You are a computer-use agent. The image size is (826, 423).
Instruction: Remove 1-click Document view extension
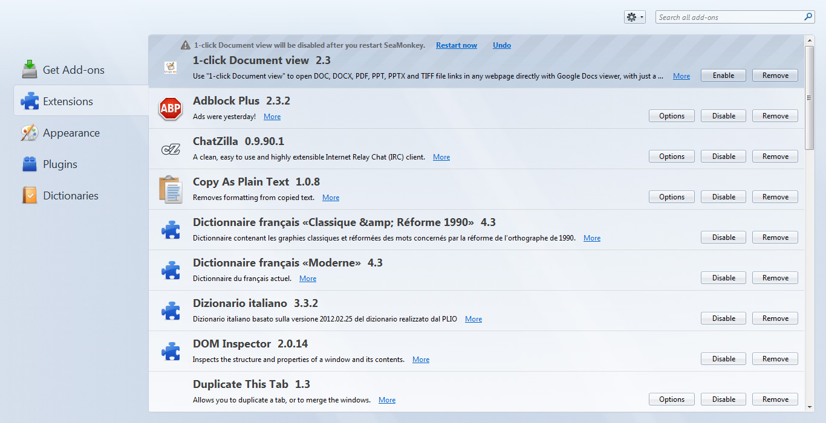coord(775,76)
